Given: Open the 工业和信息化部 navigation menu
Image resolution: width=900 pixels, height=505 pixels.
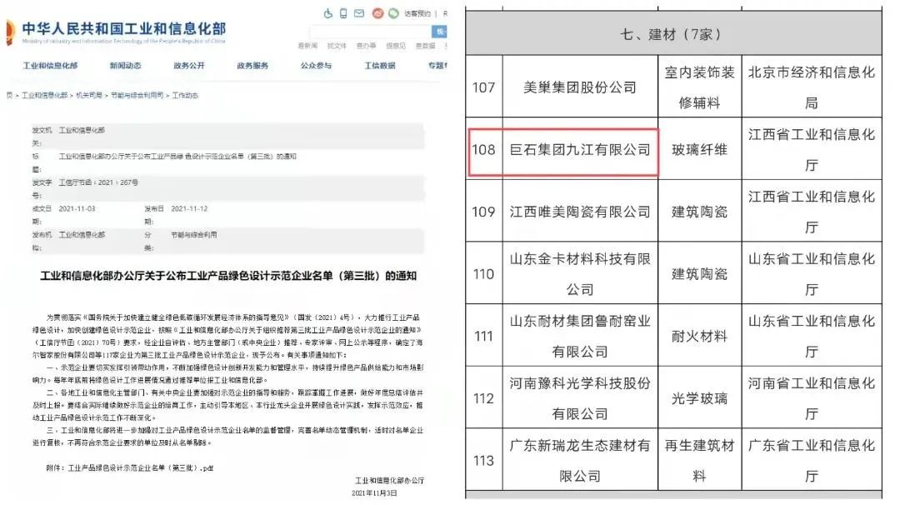Looking at the screenshot, I should (50, 66).
